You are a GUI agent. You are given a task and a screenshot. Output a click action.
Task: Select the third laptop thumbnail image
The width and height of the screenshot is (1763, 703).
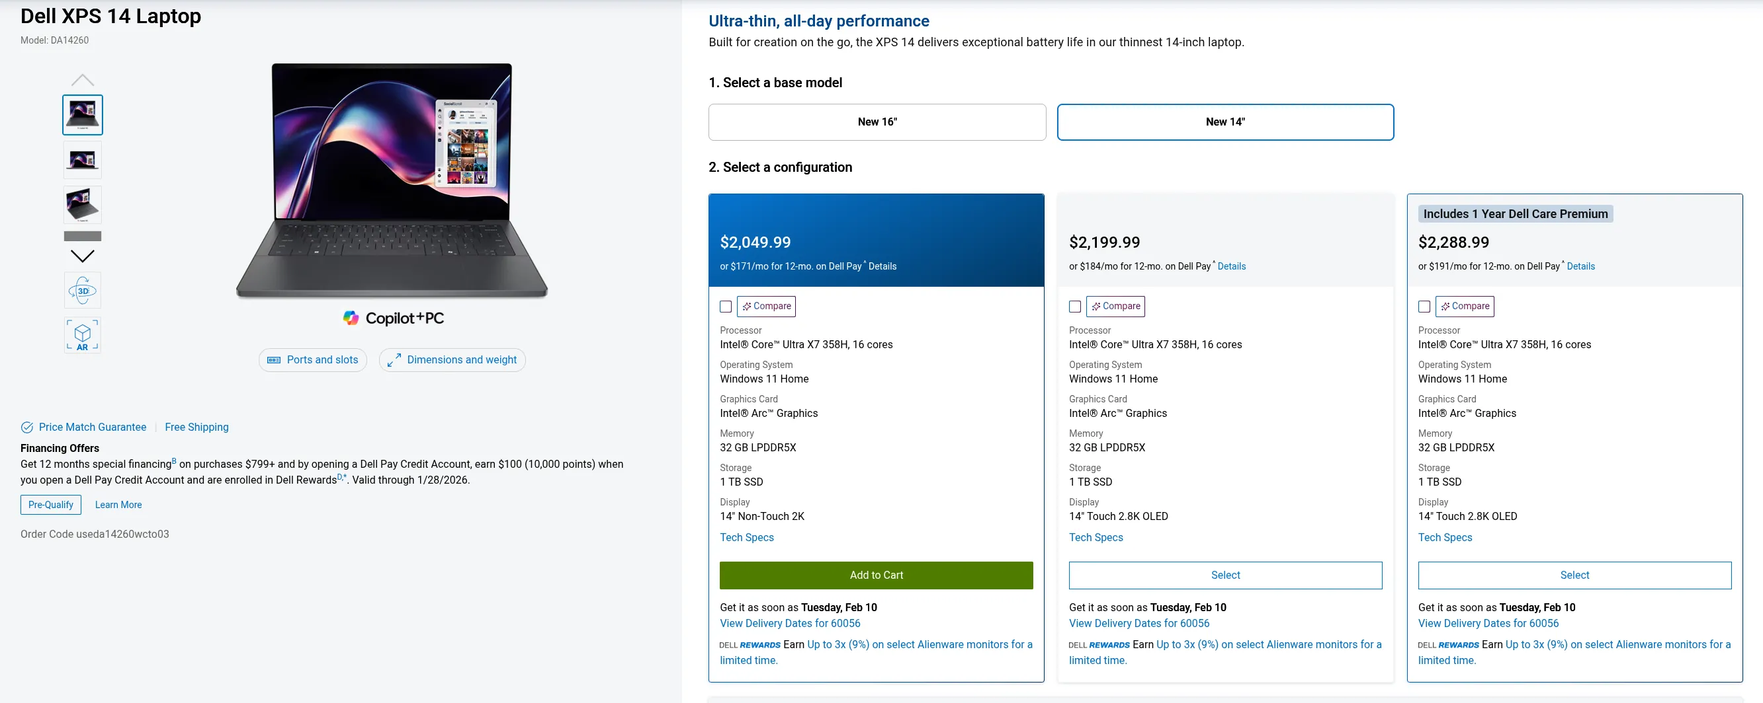click(82, 204)
